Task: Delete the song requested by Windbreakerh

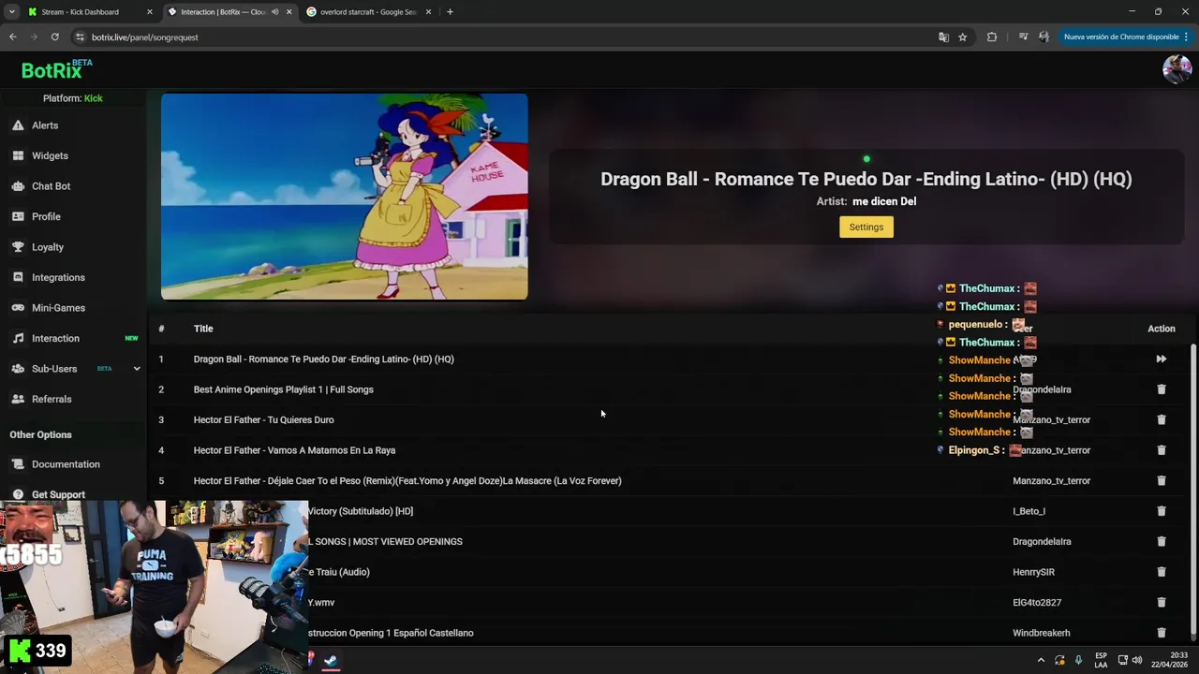Action: [1162, 633]
